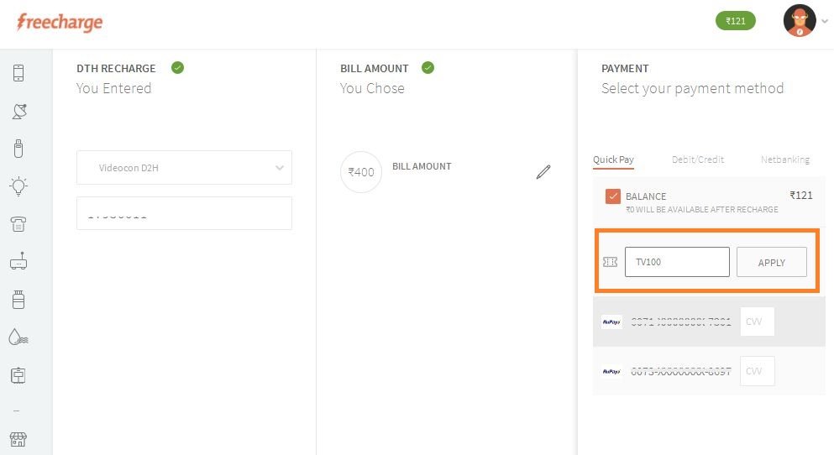Select the first RuPay saved card
This screenshot has width=834, height=455.
click(x=709, y=322)
